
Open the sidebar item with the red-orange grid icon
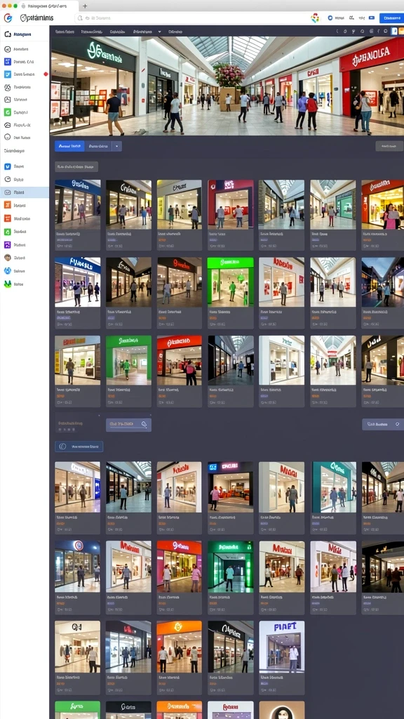[x=25, y=219]
